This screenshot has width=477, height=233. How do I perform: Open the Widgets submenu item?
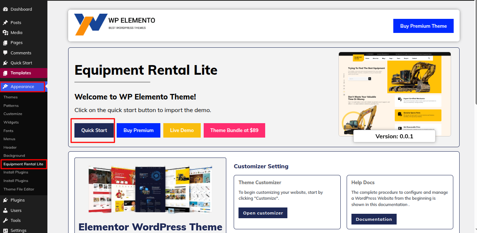(11, 122)
